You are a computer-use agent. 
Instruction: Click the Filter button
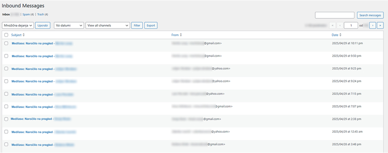137,26
